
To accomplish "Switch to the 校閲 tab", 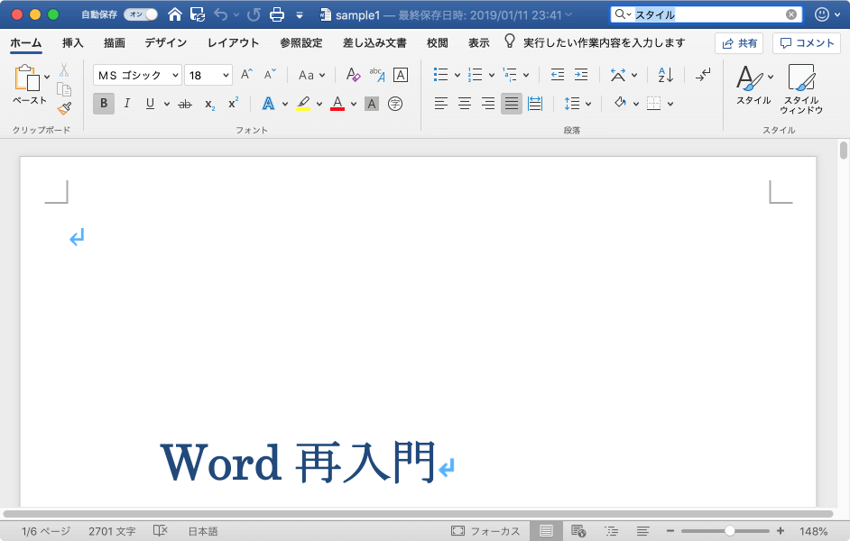I will [438, 42].
